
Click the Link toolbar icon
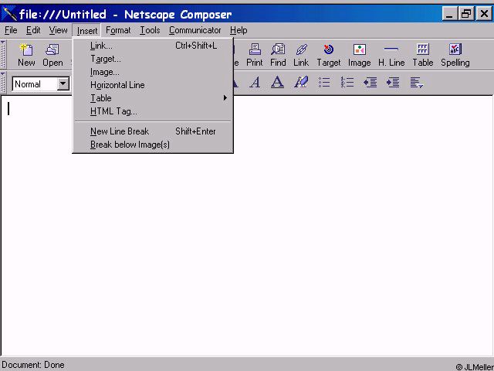coord(301,55)
